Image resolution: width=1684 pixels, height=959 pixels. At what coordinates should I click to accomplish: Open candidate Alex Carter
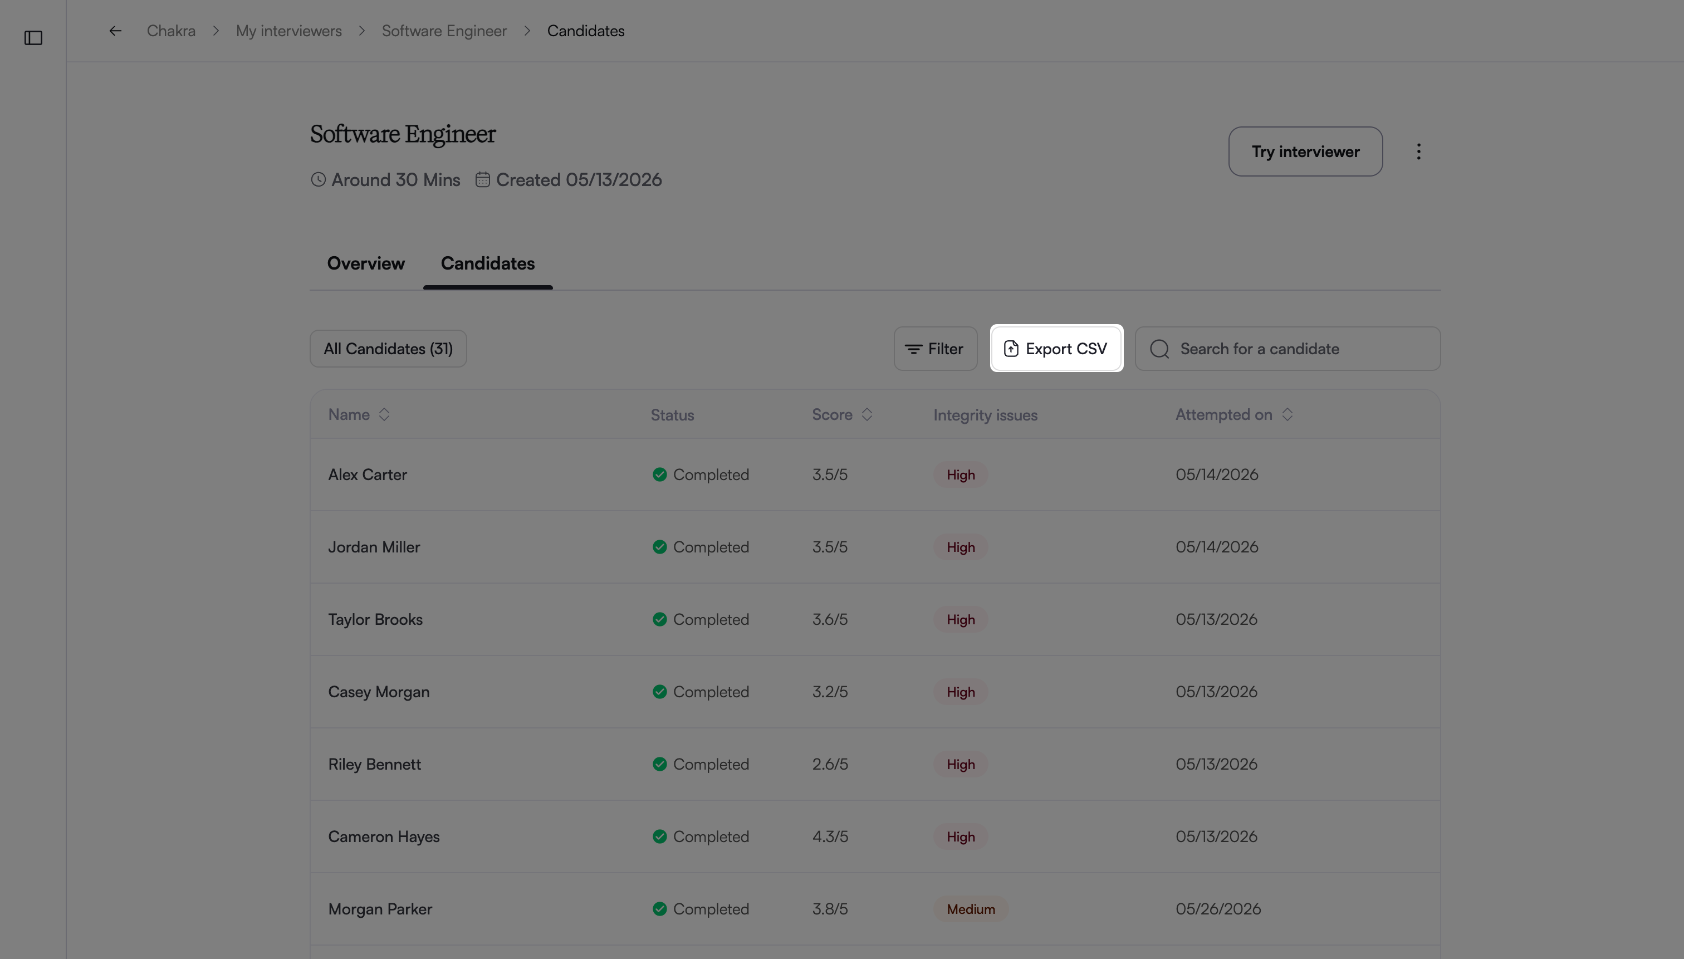[x=367, y=474]
